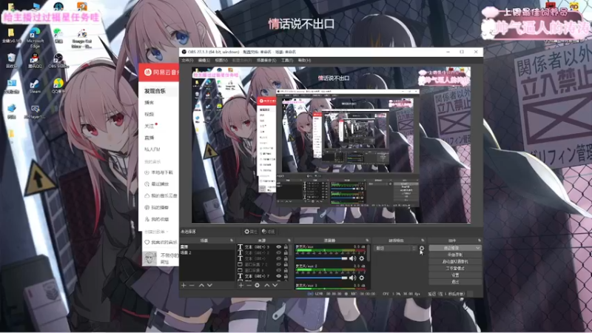Screen dimensions: 592x333
Task: Pop out the 转场特效 dock panel
Action: pyautogui.click(x=423, y=240)
